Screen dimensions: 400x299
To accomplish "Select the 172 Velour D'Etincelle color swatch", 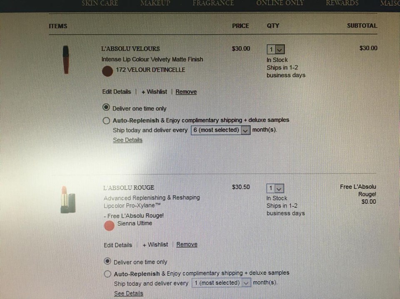I will (107, 71).
